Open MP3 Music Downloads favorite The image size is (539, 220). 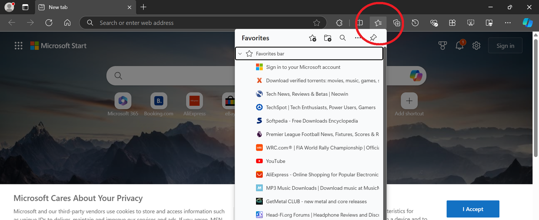pos(309,188)
